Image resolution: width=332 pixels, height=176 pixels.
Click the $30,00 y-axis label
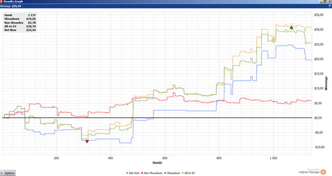point(319,29)
